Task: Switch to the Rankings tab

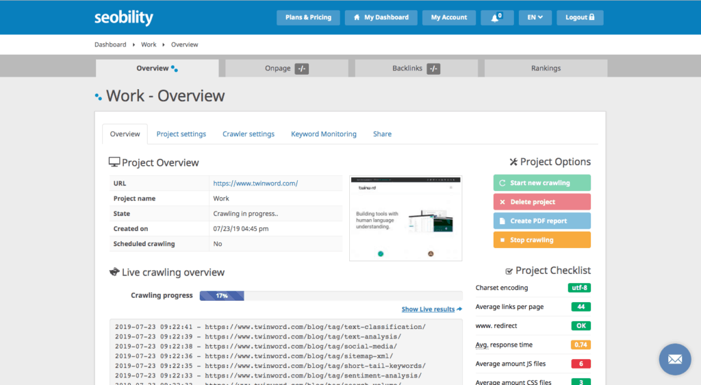Action: pos(546,68)
